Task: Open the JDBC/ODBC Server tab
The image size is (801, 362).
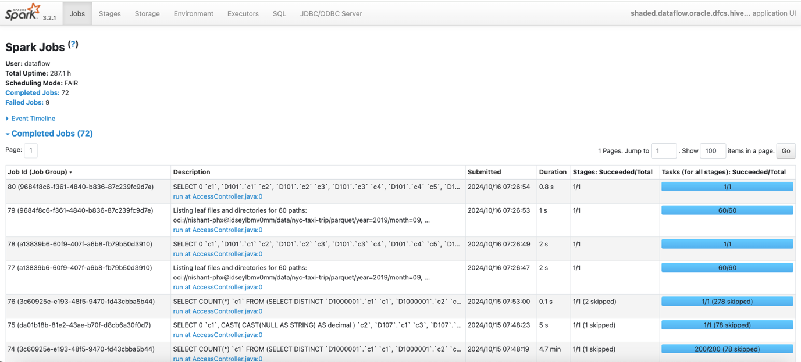Action: click(331, 13)
